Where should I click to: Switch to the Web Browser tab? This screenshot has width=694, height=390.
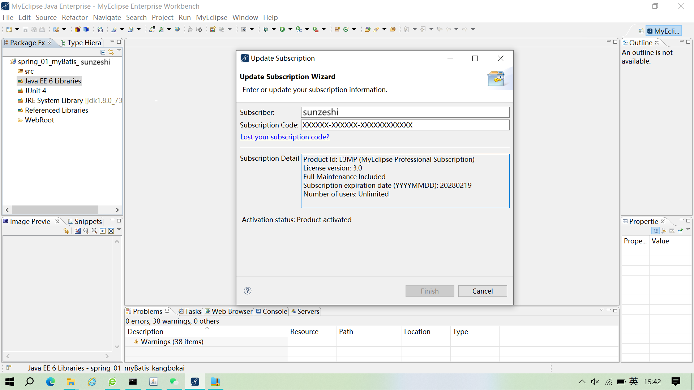[229, 311]
